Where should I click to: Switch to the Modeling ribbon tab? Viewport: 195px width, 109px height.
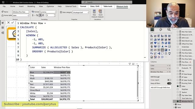click(x=31, y=6)
